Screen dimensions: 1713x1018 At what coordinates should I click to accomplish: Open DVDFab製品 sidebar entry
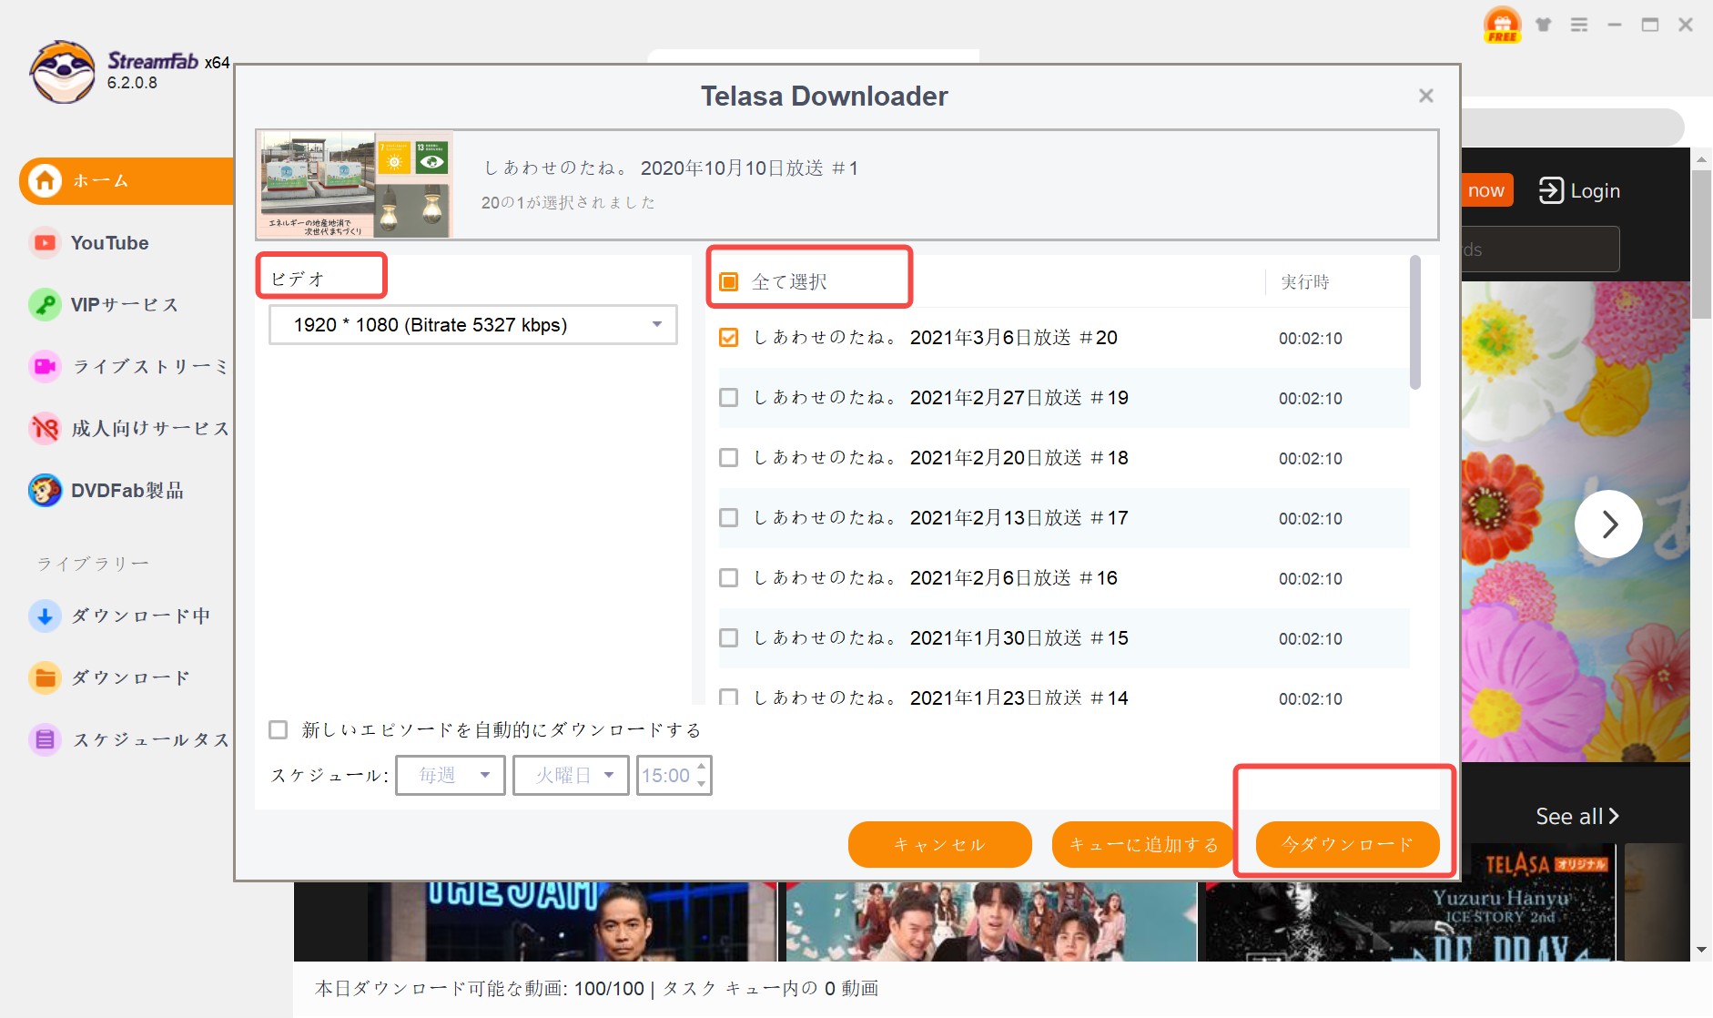pos(127,491)
